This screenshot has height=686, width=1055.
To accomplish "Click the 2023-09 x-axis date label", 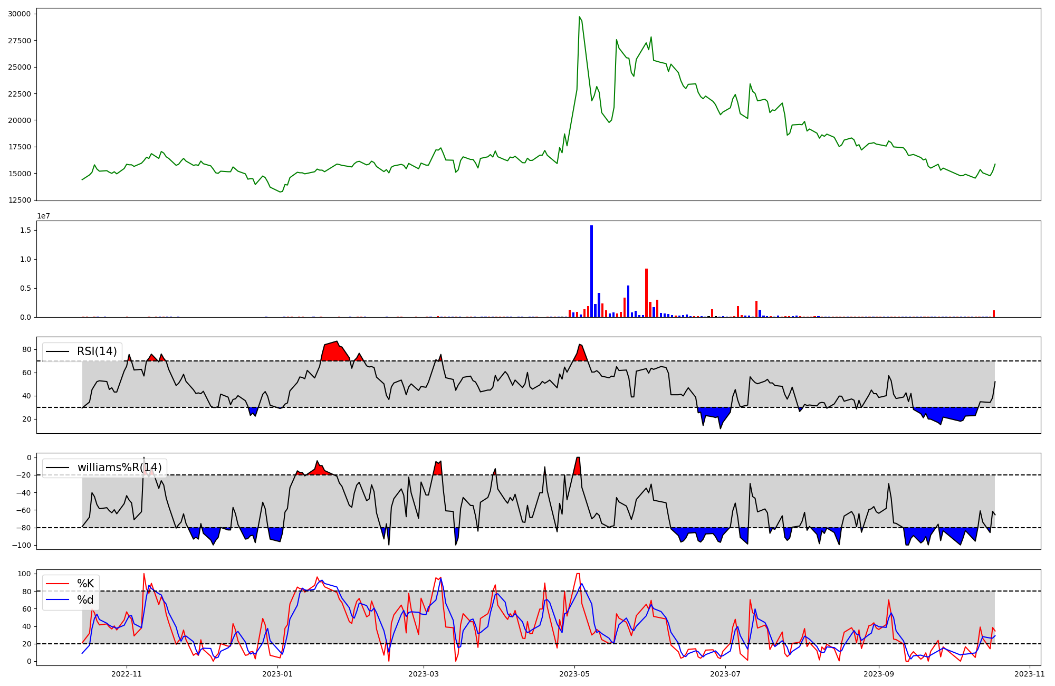I will [879, 674].
